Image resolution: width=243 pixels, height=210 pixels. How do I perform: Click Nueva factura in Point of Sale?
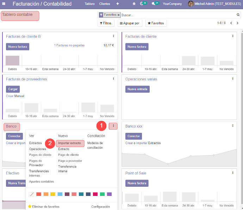coord(137,183)
